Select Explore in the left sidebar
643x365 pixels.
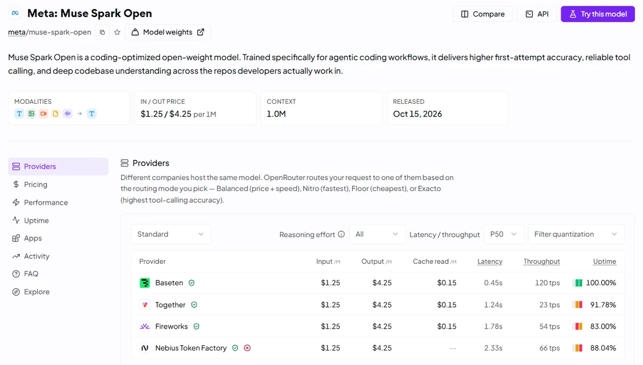click(58, 292)
